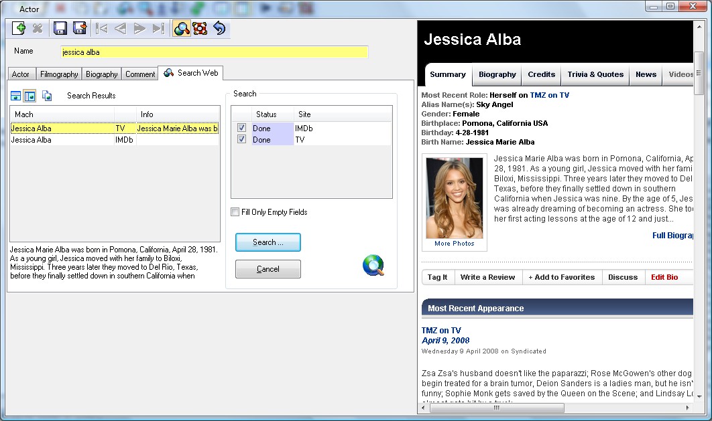The image size is (712, 421).
Task: Toggle the TV site checkbox
Action: (x=241, y=139)
